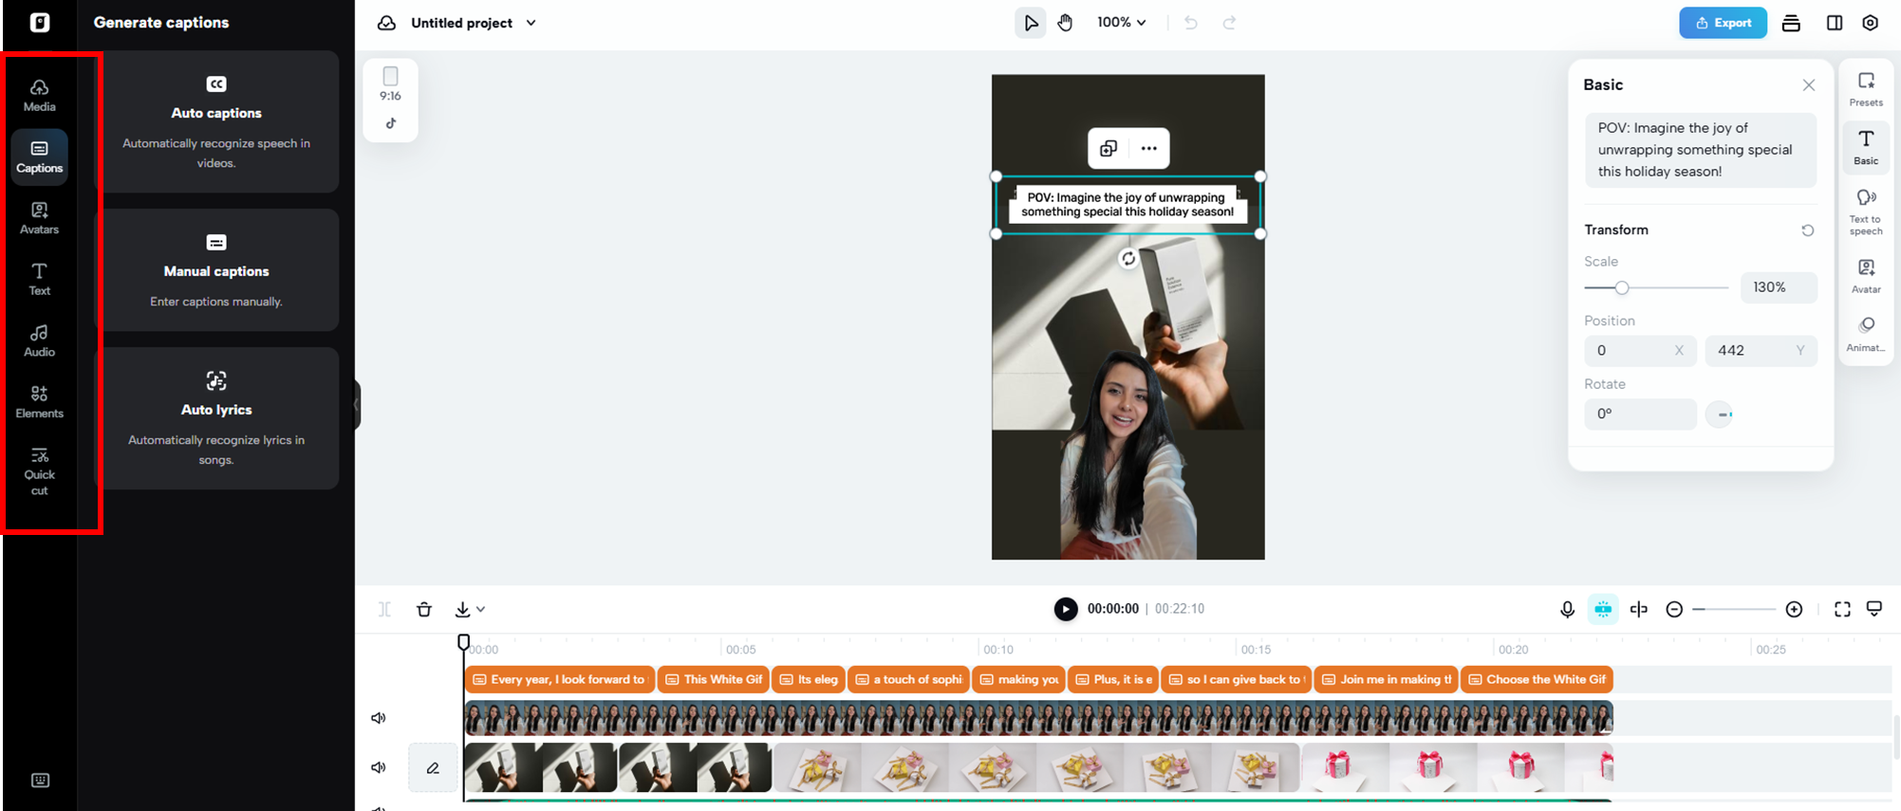Click the monitor display icon in timeline toolbar

click(1874, 609)
